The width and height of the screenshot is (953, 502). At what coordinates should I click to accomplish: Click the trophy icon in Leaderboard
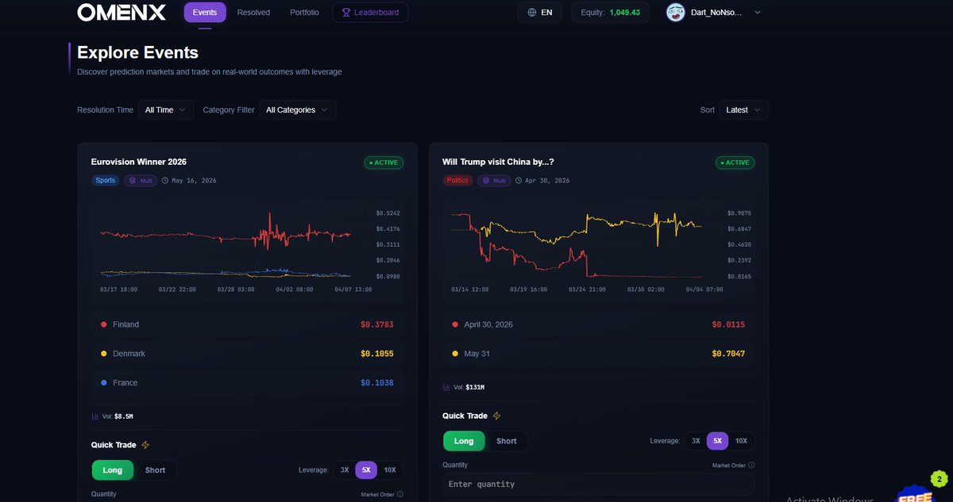[345, 13]
